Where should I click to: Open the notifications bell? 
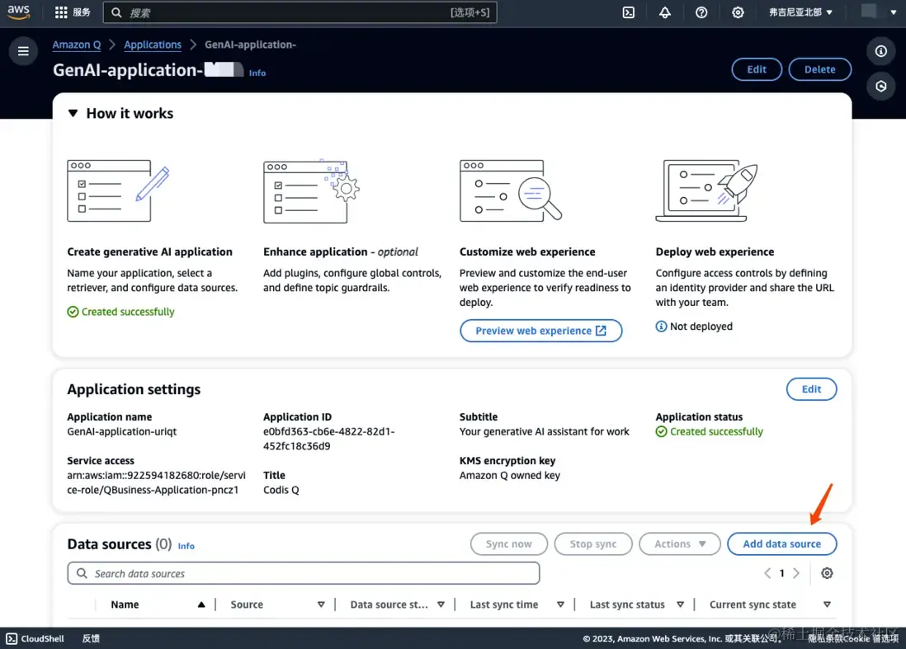[665, 12]
